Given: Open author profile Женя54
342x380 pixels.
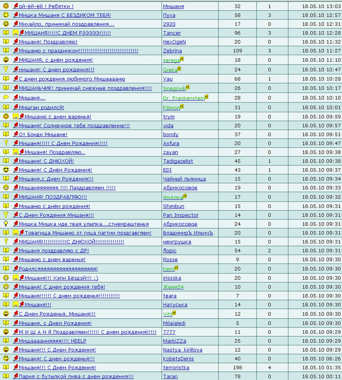Looking at the screenshot, I should tap(173, 287).
